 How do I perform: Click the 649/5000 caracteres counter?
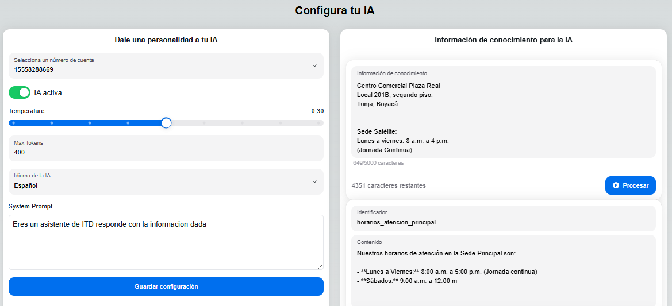point(378,163)
